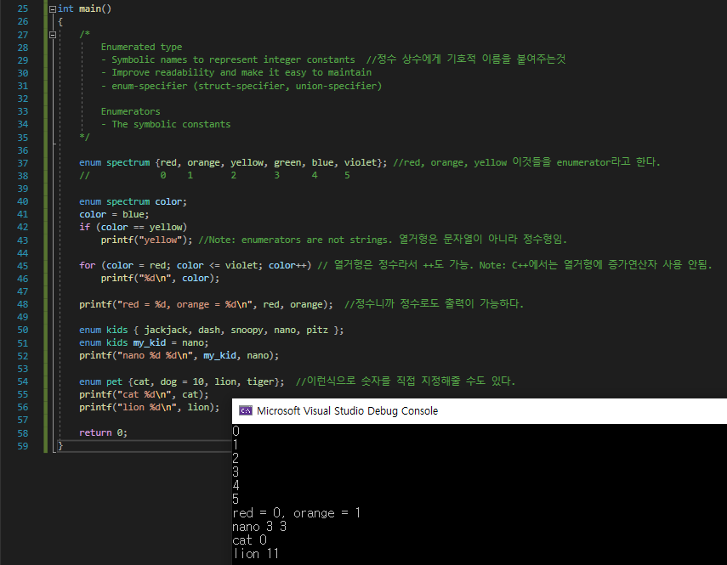The width and height of the screenshot is (727, 565).
Task: Click line number 45 in the gutter
Action: tap(23, 266)
